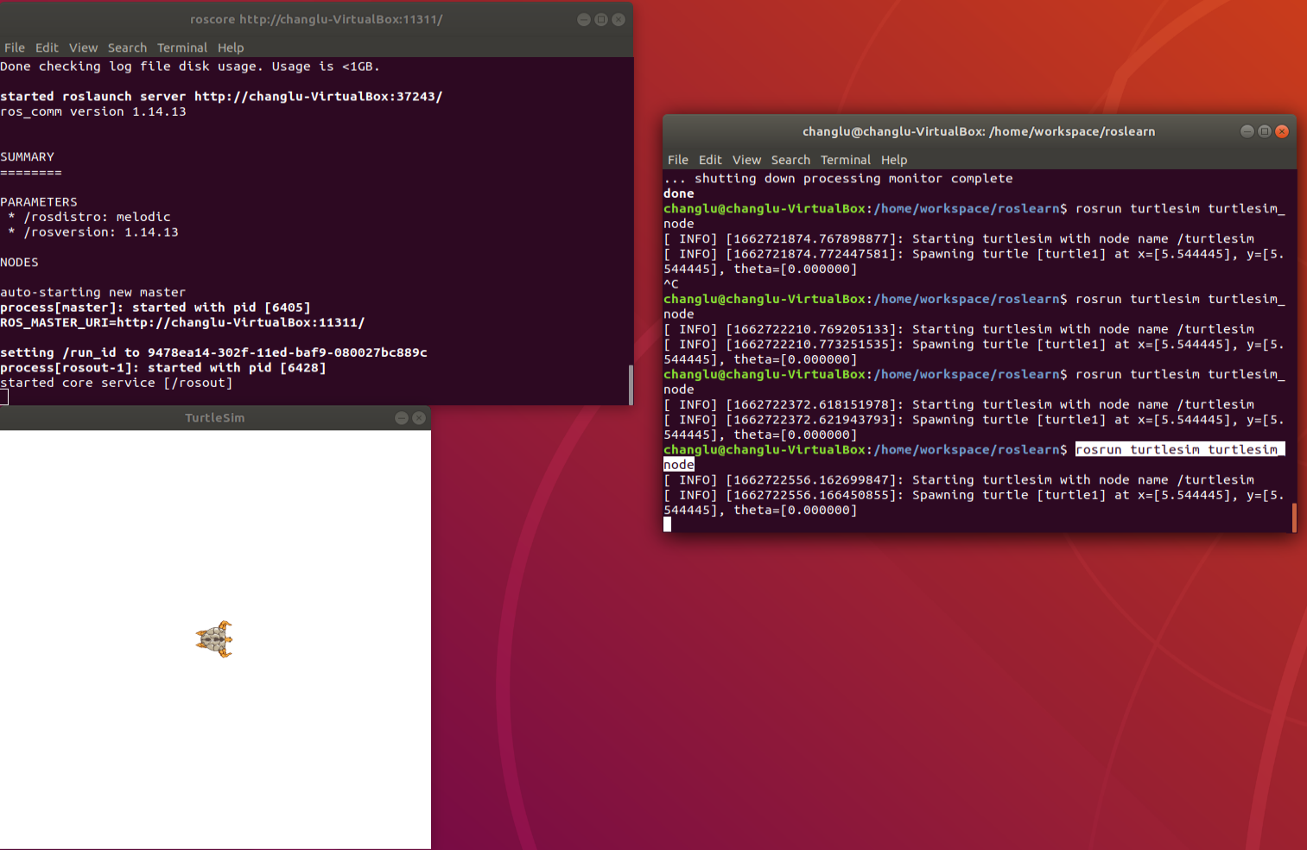Viewport: 1307px width, 850px height.
Task: Click 'process[master]: started with pid [6405]'
Action: pyautogui.click(x=155, y=308)
